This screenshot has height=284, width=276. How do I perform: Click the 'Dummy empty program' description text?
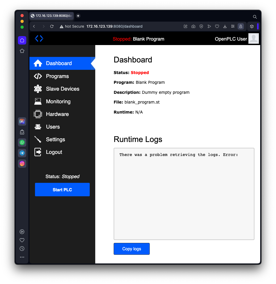[166, 92]
